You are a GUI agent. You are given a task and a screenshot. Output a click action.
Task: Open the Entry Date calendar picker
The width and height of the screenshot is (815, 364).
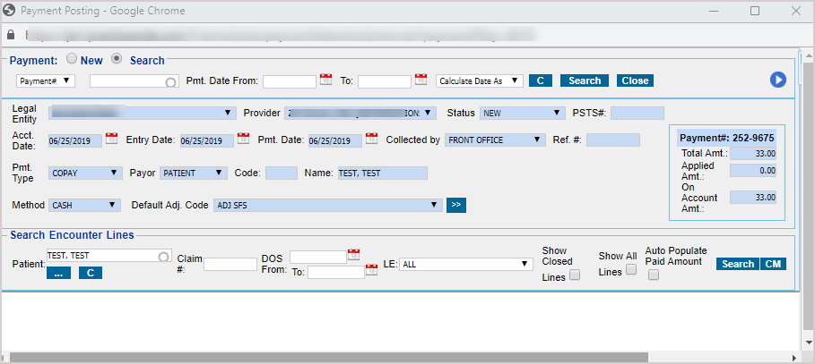coord(243,139)
